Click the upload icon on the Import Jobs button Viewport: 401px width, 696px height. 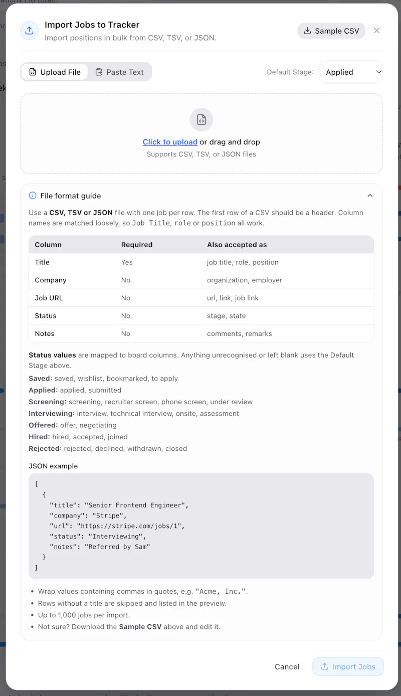pyautogui.click(x=324, y=666)
